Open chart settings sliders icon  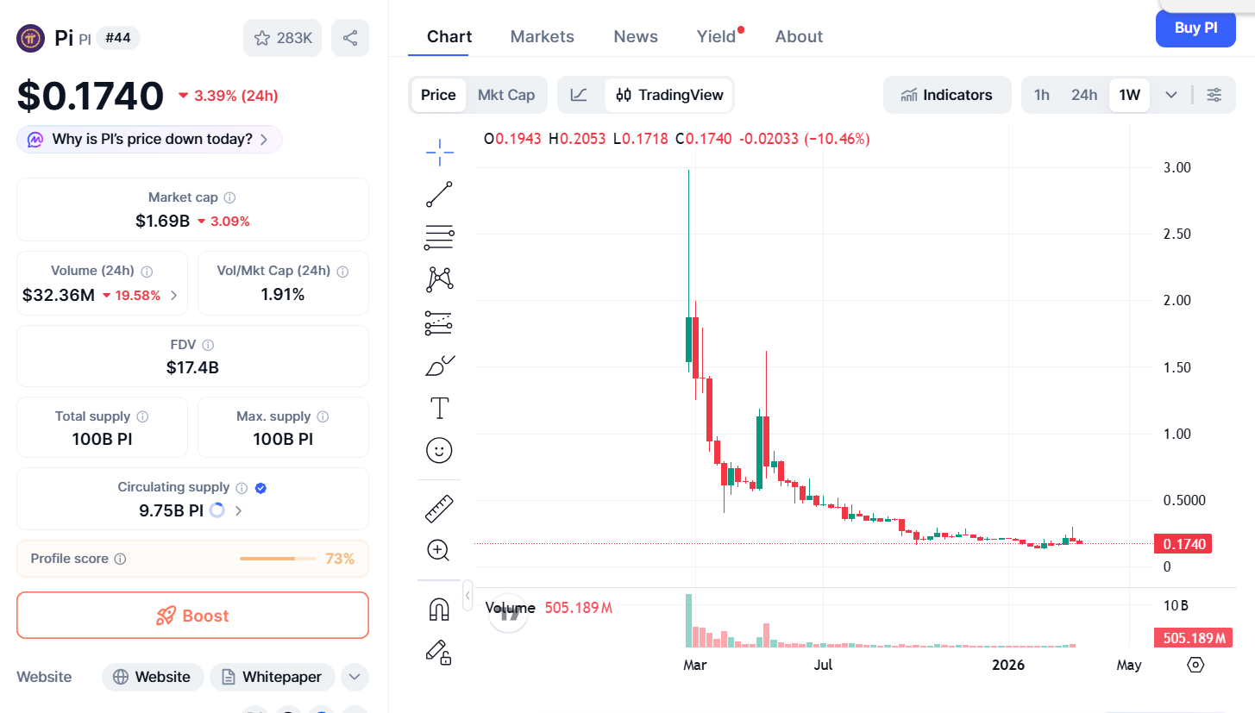pyautogui.click(x=1214, y=95)
